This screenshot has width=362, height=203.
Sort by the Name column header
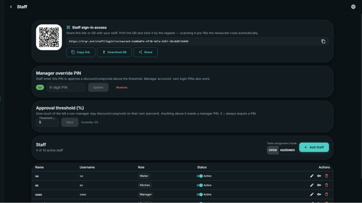39,167
